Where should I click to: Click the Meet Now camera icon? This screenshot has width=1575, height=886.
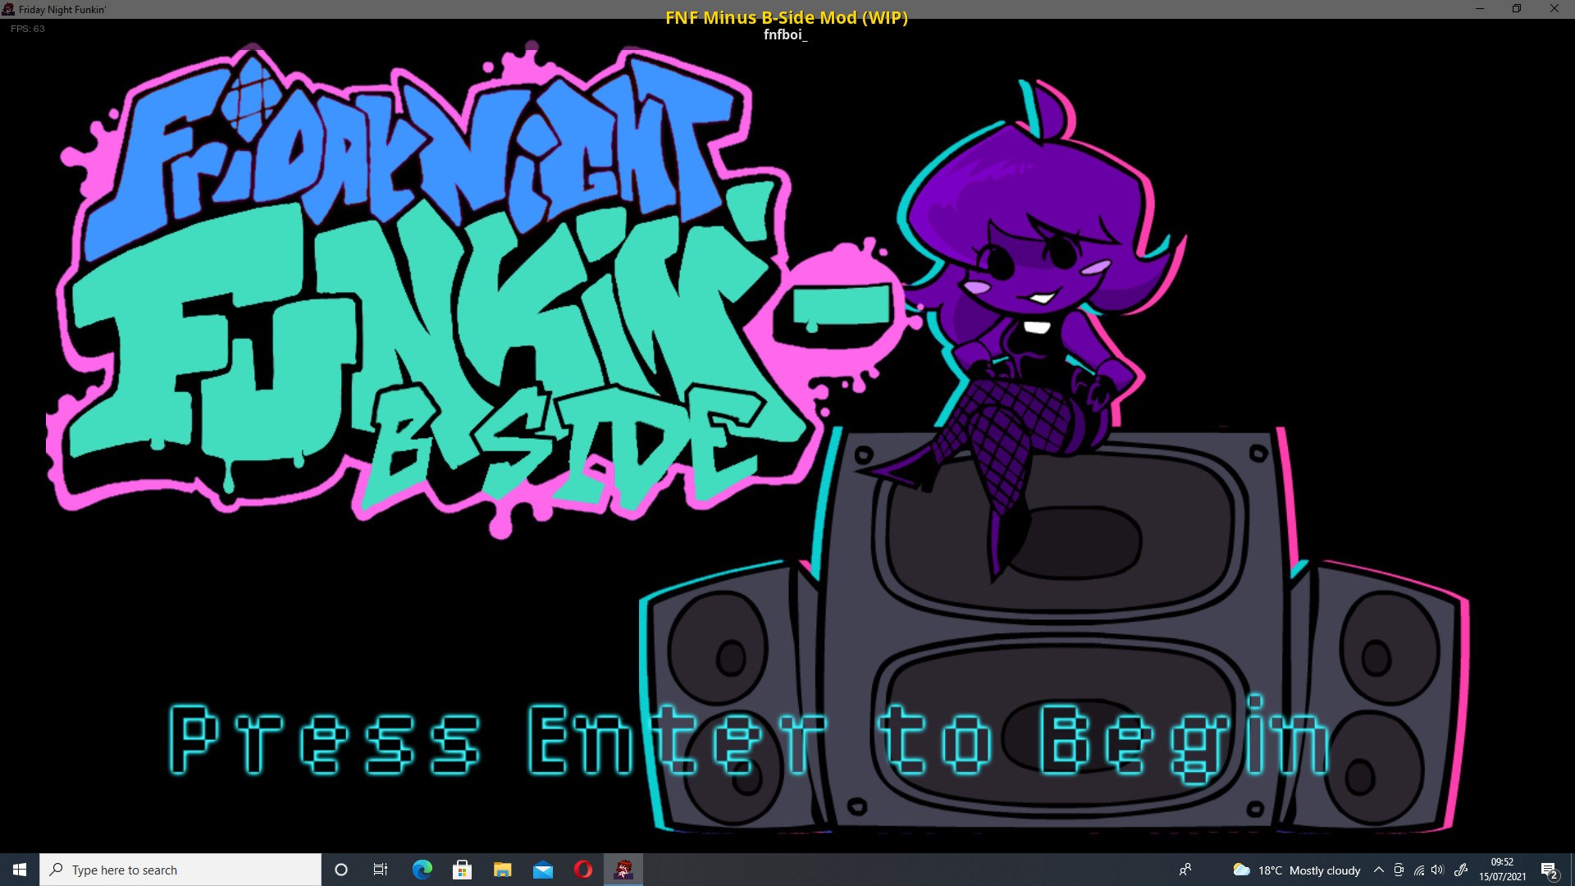coord(1399,870)
